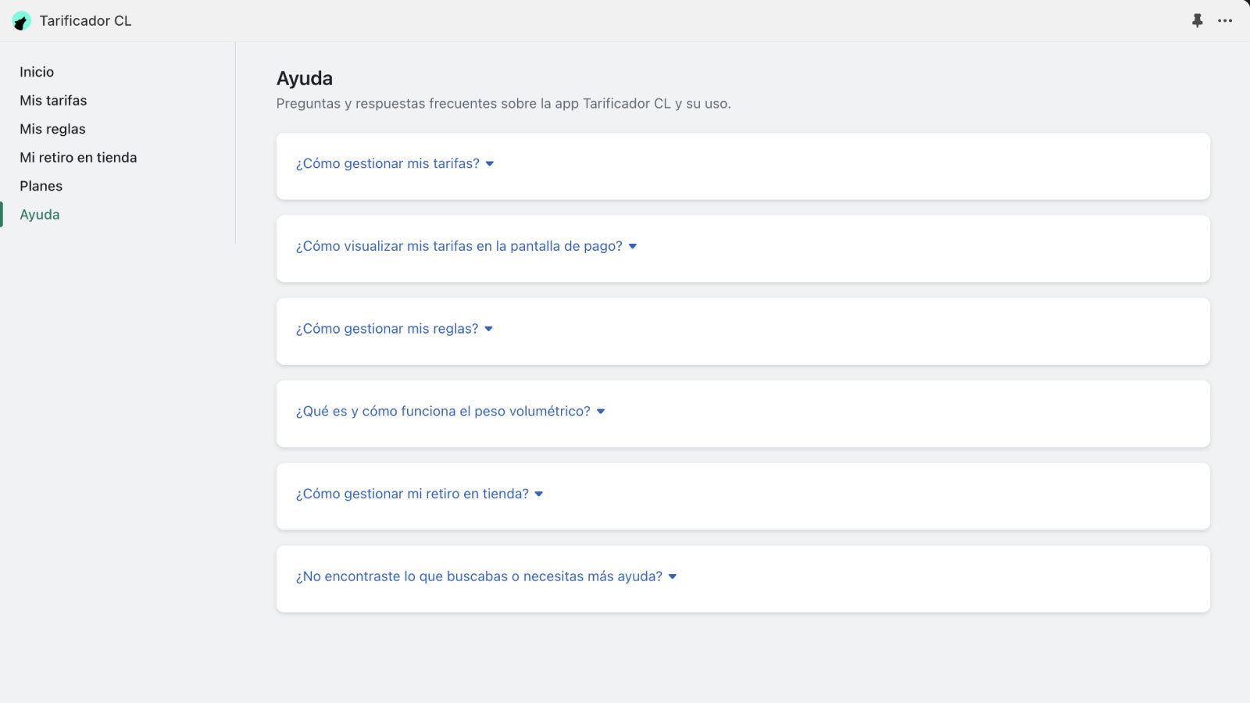1250x703 pixels.
Task: Navigate to Planes in the sidebar
Action: [41, 186]
